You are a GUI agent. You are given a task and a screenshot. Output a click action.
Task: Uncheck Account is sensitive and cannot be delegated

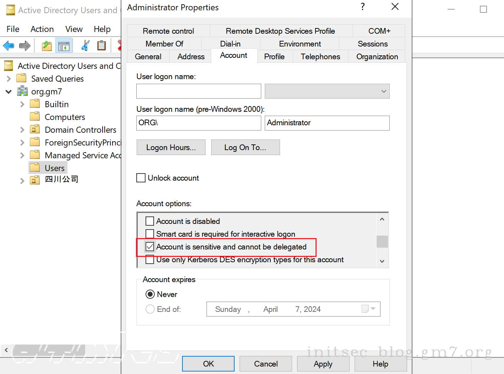point(150,247)
